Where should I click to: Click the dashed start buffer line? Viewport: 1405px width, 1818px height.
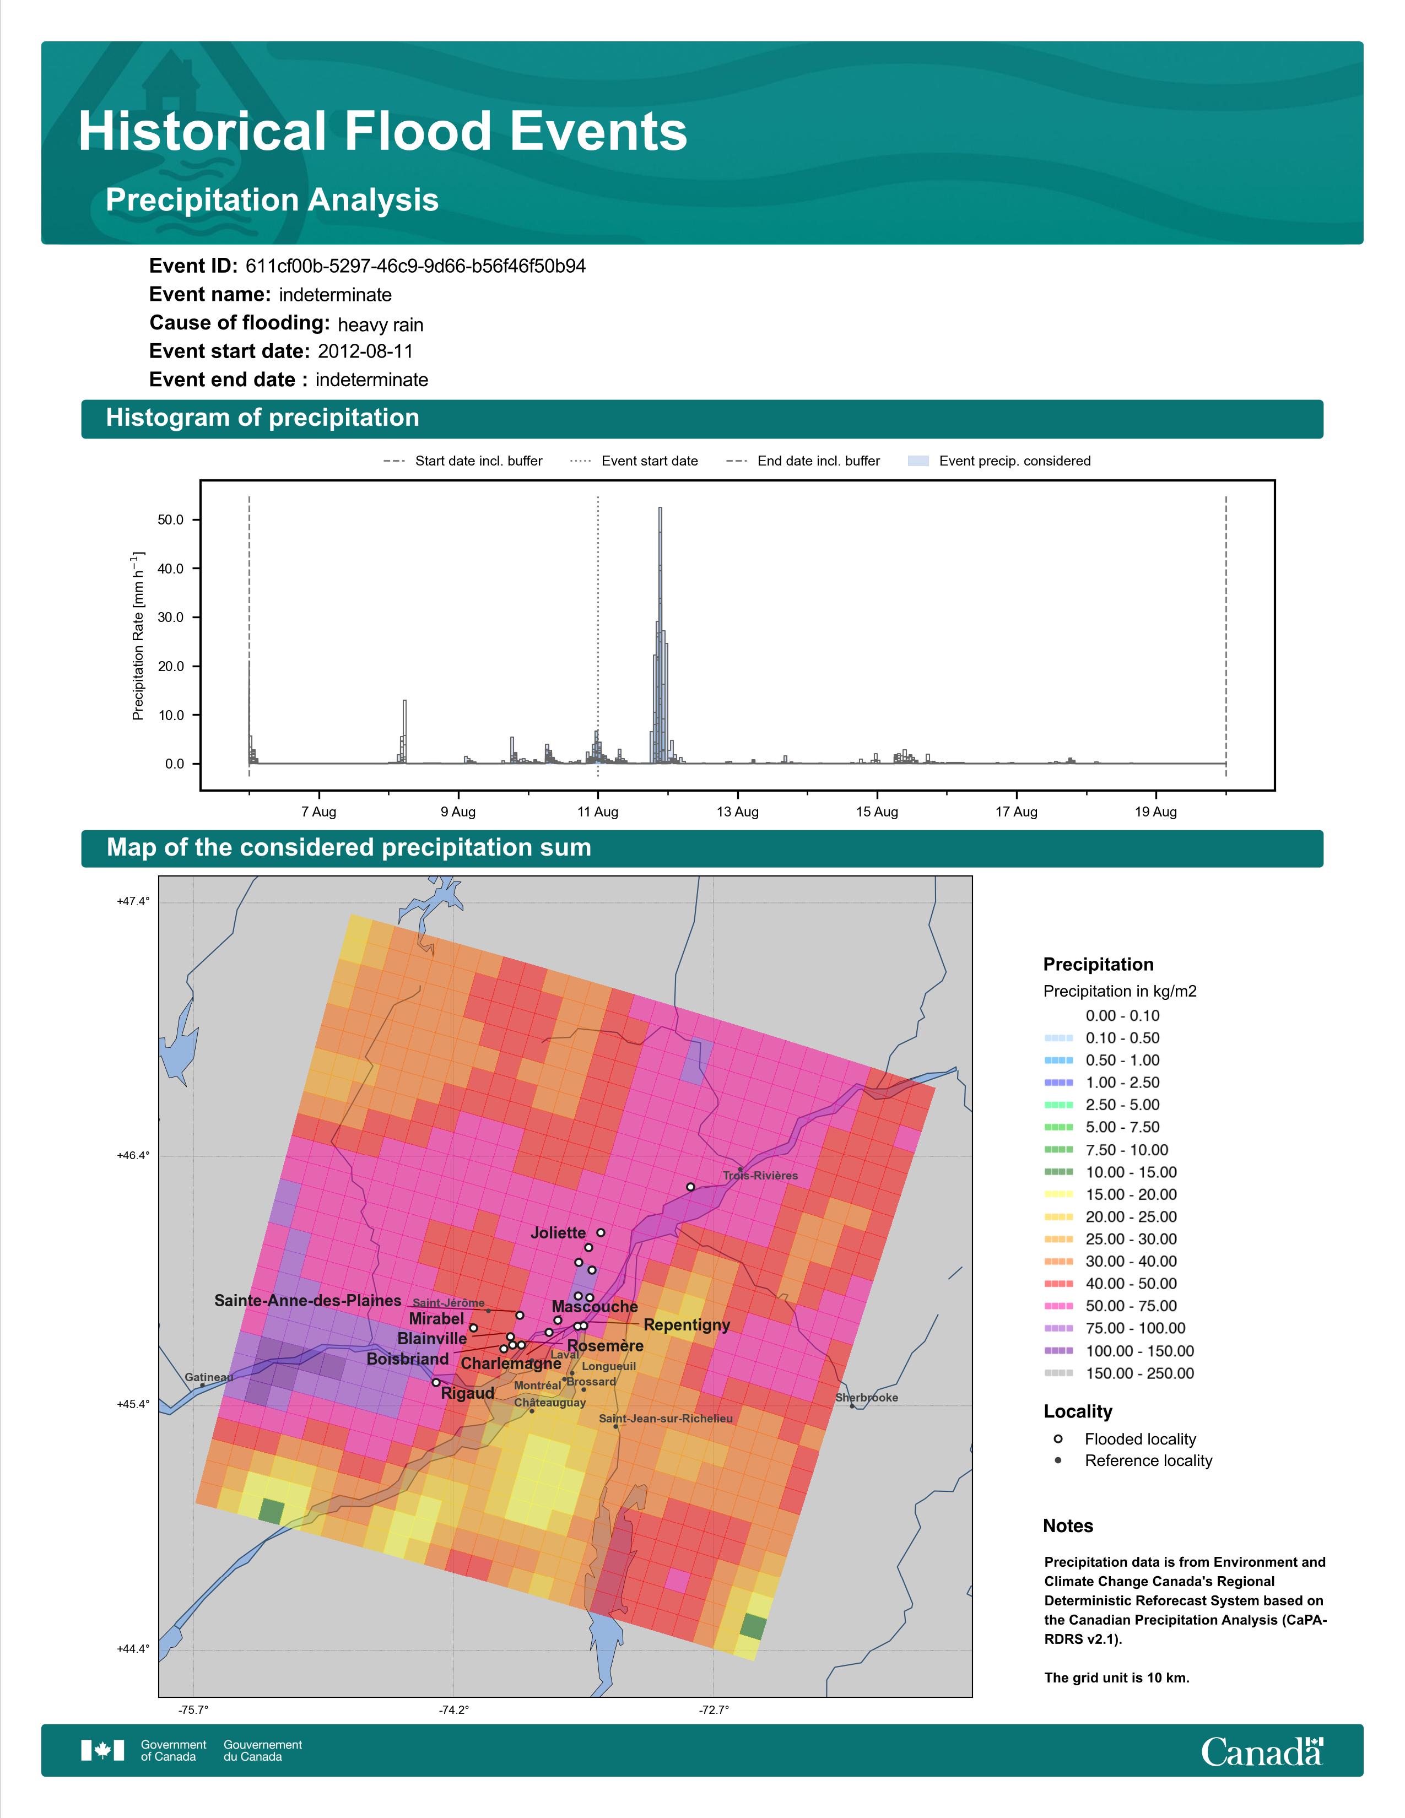(250, 637)
